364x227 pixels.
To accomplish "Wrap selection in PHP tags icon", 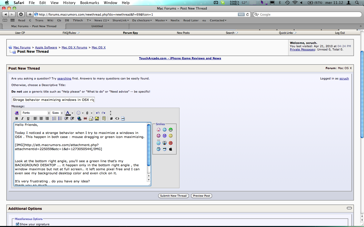I will click(x=123, y=119).
